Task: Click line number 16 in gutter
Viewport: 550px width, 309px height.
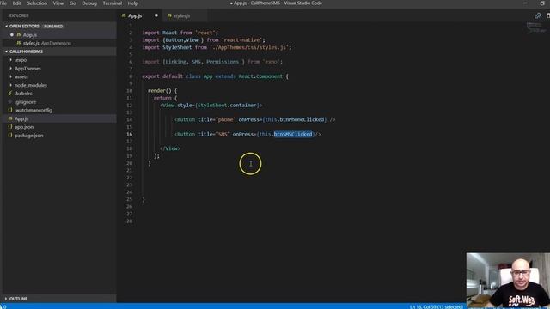Action: pos(130,134)
